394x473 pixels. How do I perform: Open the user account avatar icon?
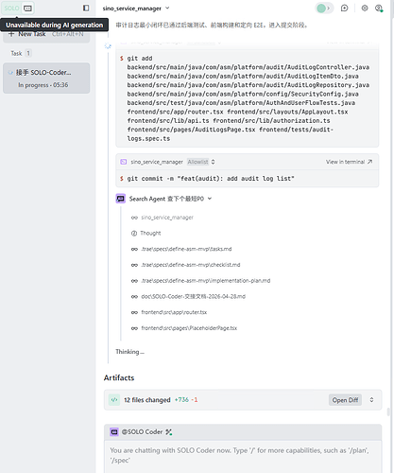pyautogui.click(x=379, y=9)
